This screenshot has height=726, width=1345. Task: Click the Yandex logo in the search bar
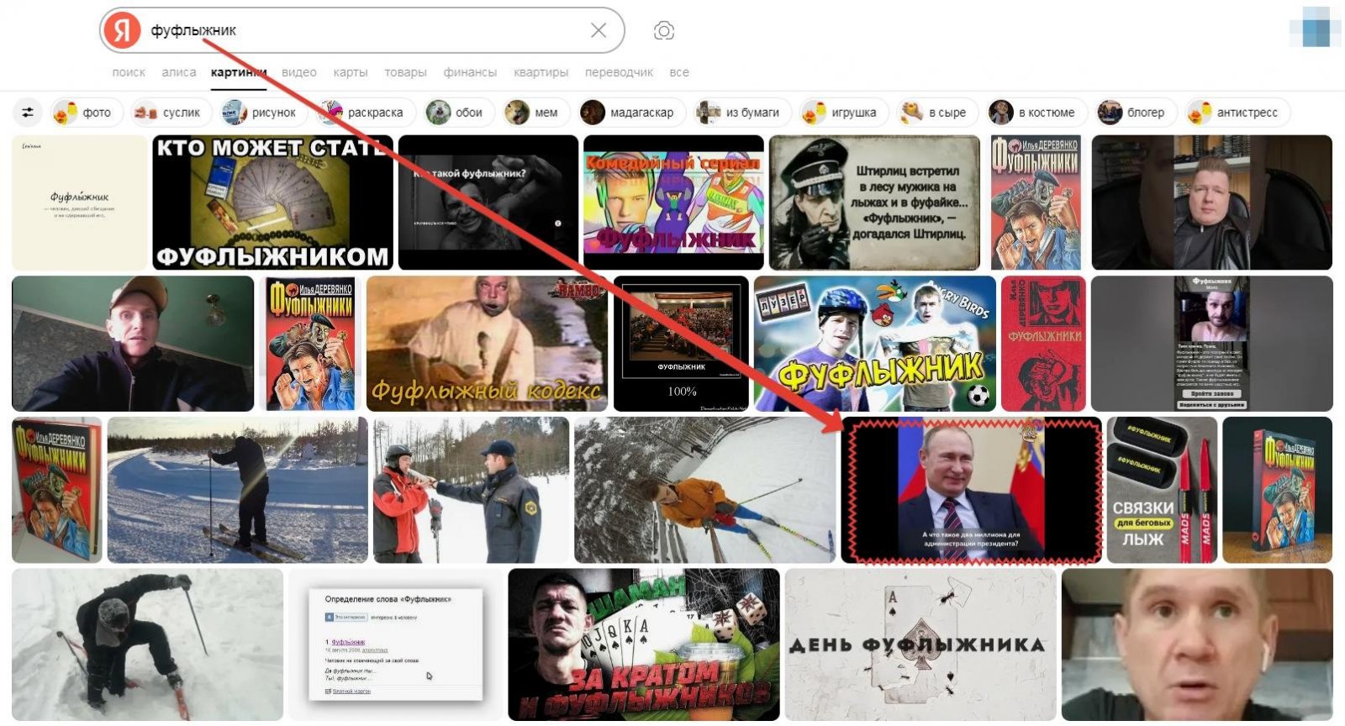[x=123, y=31]
